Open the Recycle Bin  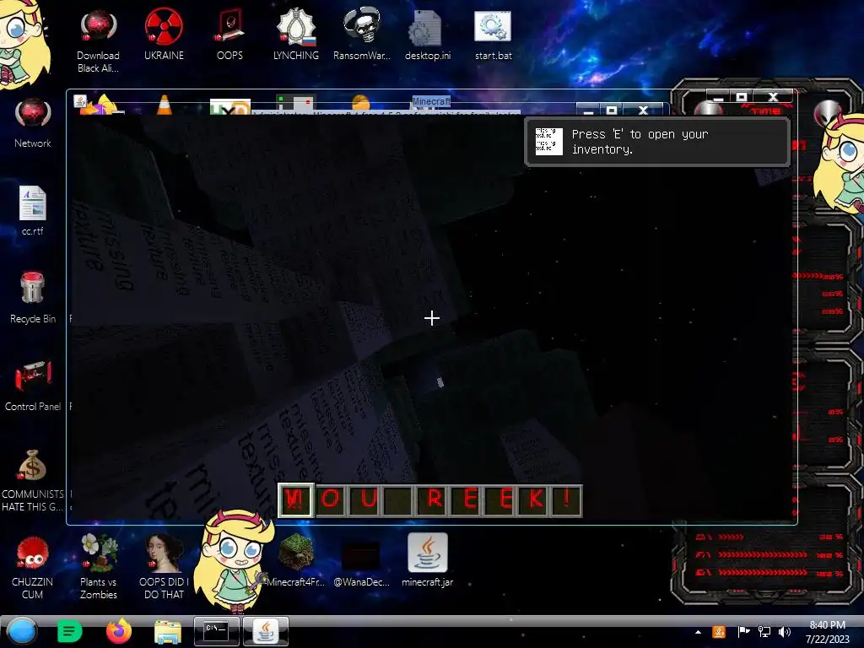[33, 298]
